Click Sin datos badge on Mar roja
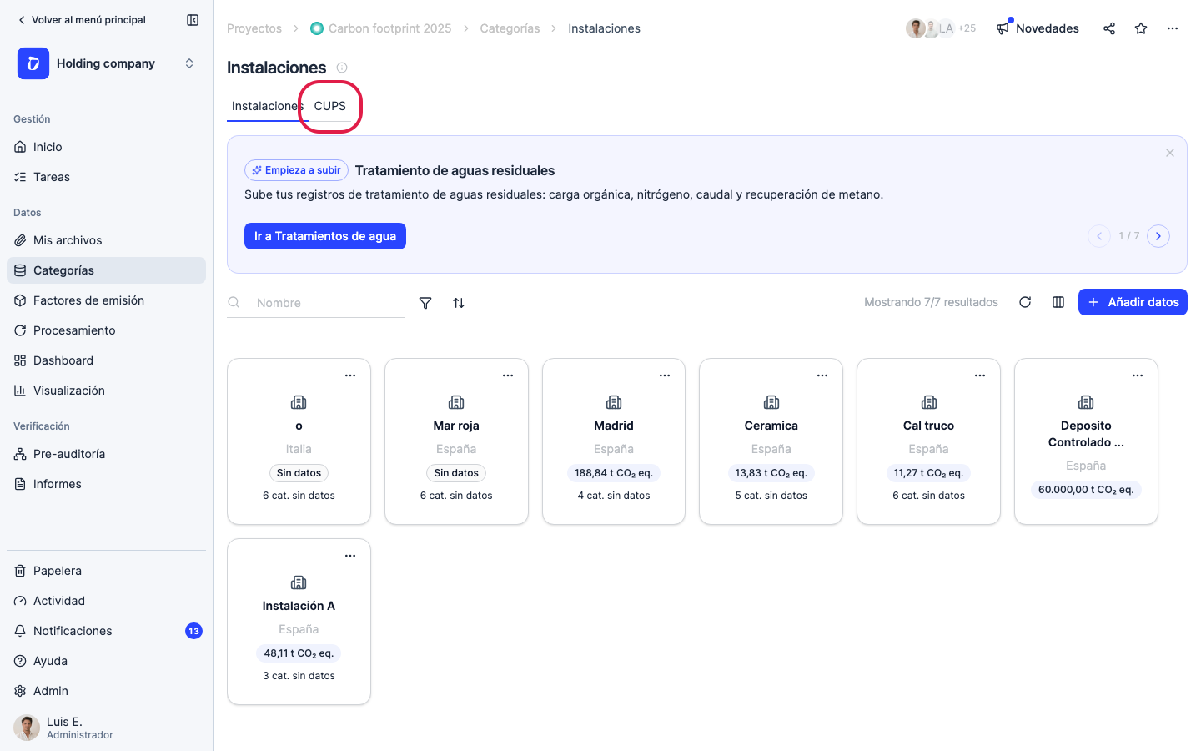 click(x=456, y=473)
